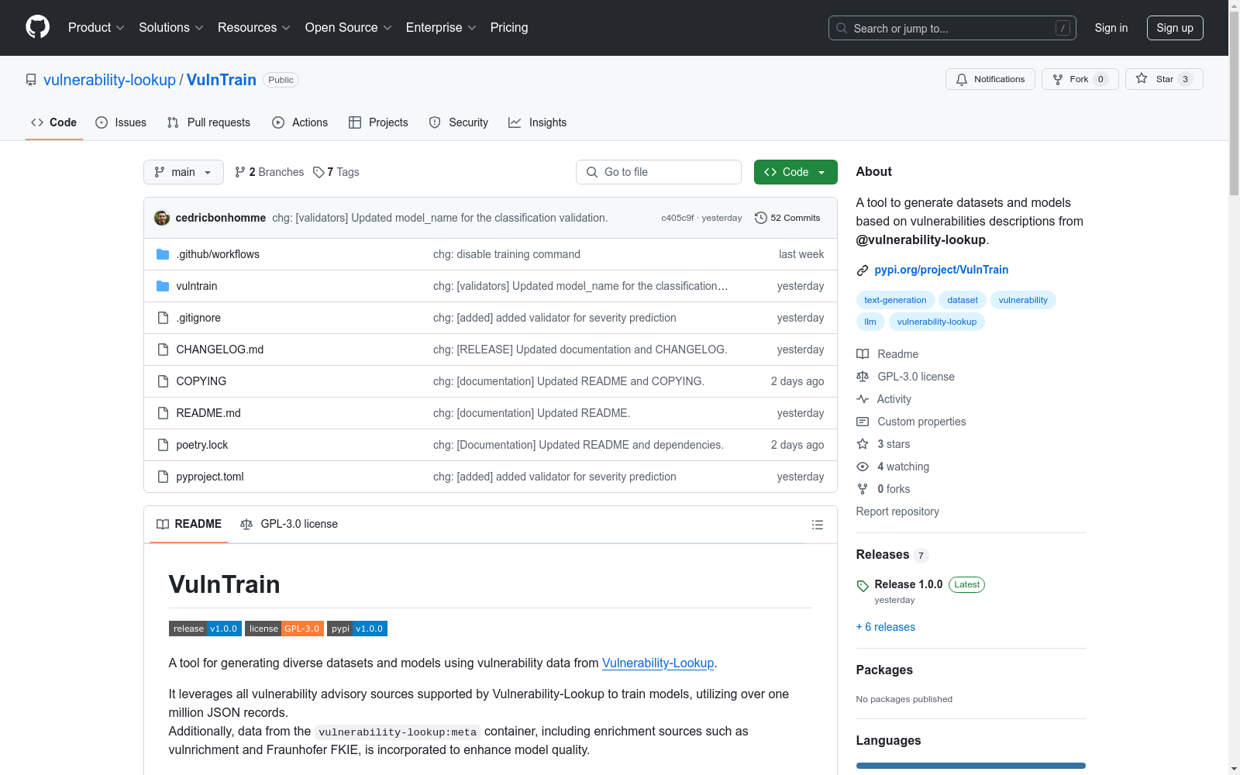This screenshot has width=1240, height=775.
Task: Click the pulse icon next to Activity
Action: click(863, 399)
